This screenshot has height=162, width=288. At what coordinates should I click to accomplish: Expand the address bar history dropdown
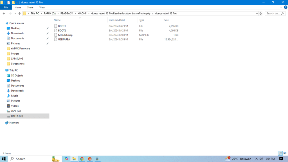click(257, 13)
